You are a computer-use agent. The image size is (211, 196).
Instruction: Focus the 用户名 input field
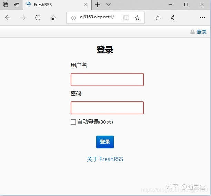[x=107, y=79]
